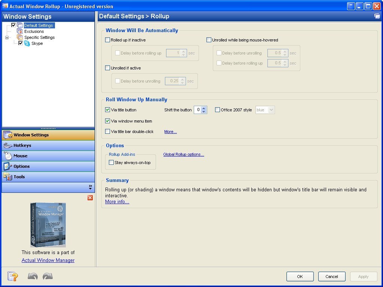383x287 pixels.
Task: Check Unrolled while being mouse-hovered
Action: 209,40
